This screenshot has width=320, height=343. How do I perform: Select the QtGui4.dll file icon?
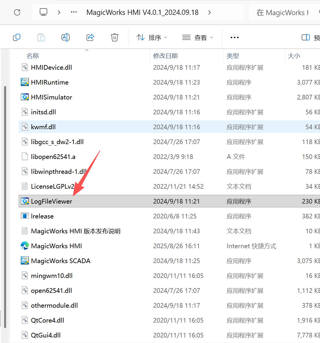(25, 335)
